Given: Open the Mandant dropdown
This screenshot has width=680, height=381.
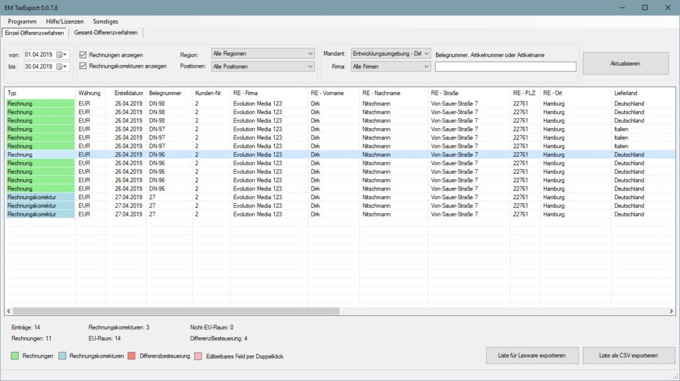Looking at the screenshot, I should click(390, 54).
